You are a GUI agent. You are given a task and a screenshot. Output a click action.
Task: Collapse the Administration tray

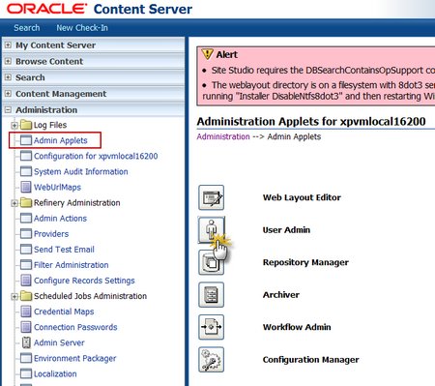point(8,110)
